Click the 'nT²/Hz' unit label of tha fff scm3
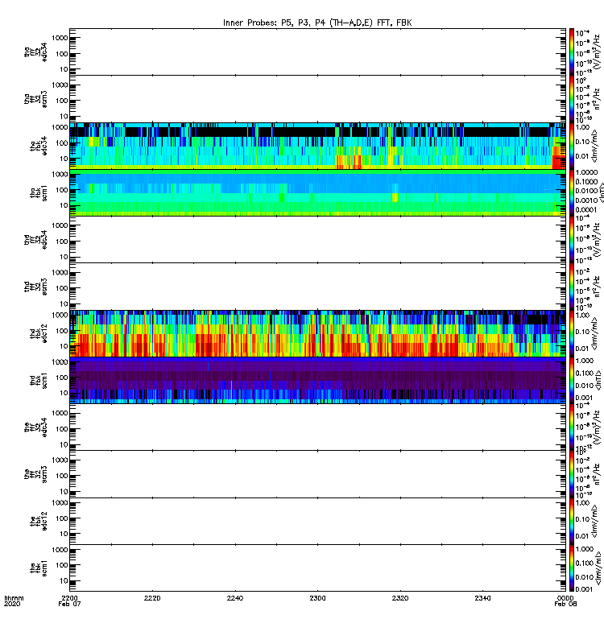This screenshot has width=604, height=644. coord(596,100)
